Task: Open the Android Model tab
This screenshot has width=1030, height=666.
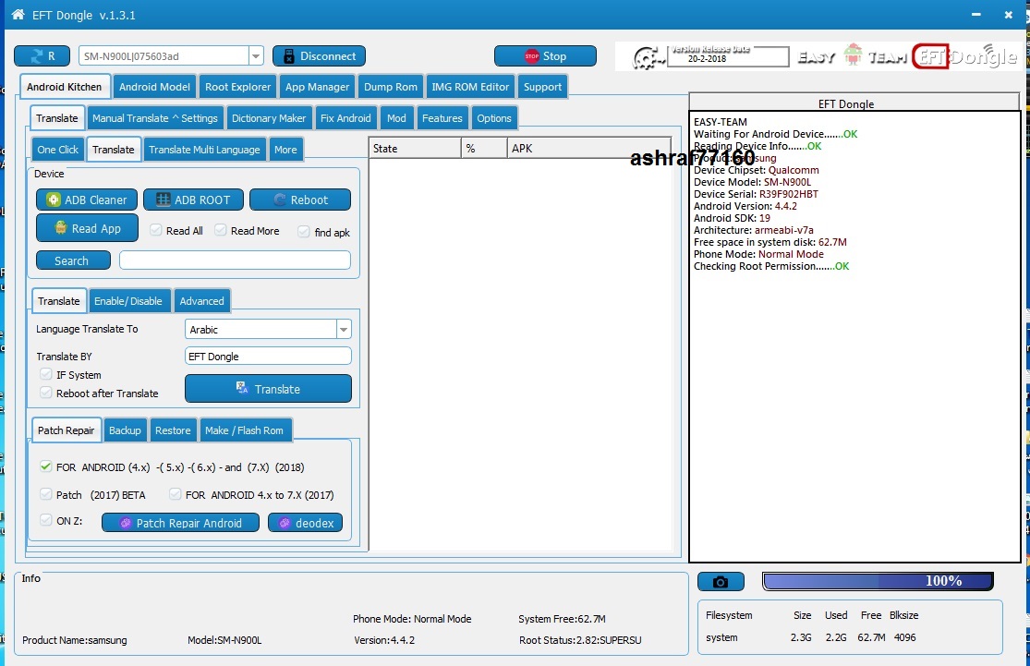Action: (154, 87)
